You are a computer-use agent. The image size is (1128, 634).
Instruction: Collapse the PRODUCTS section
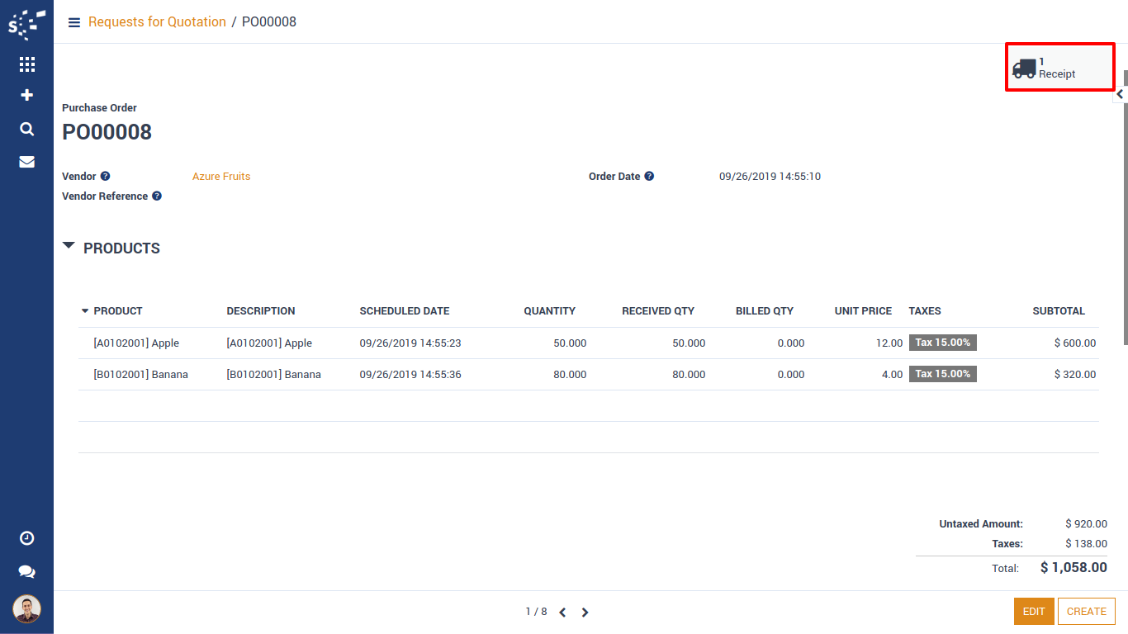pos(69,247)
